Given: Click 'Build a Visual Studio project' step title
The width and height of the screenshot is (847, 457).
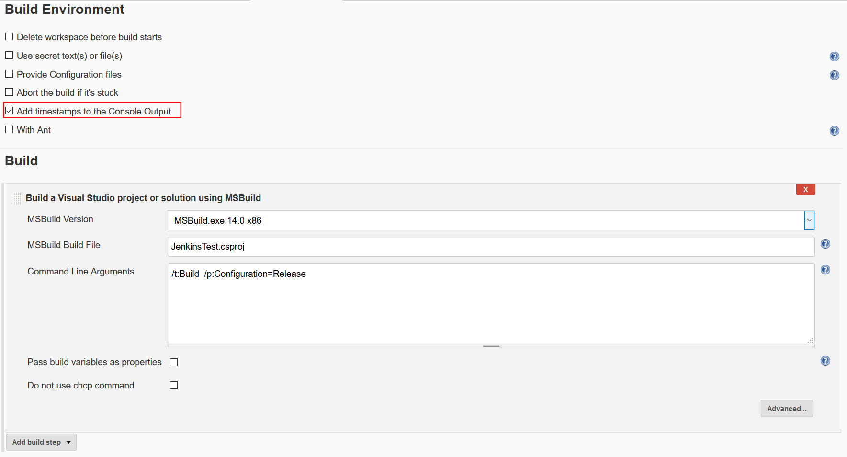Looking at the screenshot, I should (143, 198).
